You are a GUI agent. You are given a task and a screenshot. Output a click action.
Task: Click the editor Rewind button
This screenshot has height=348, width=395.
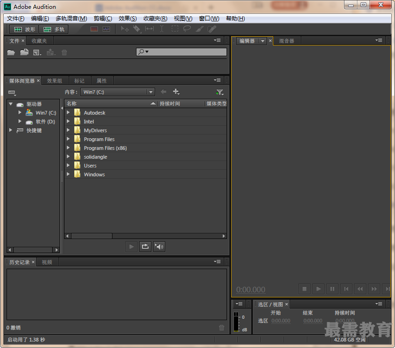[x=360, y=289]
